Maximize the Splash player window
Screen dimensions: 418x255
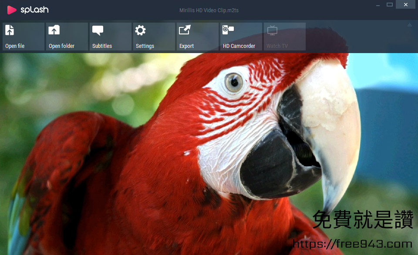(390, 5)
